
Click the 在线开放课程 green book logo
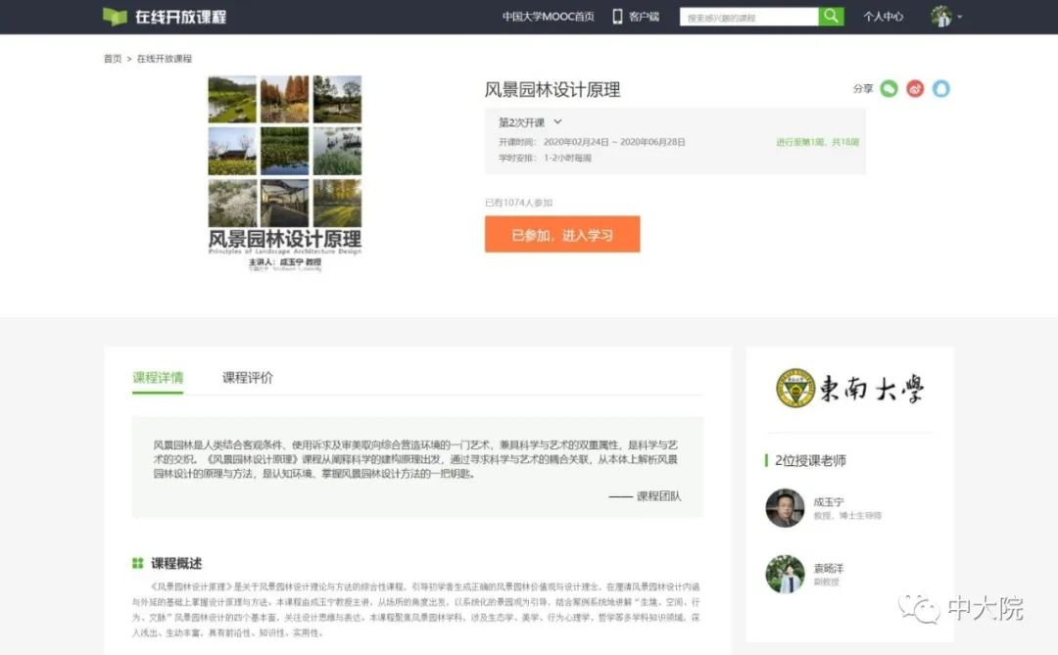(116, 17)
